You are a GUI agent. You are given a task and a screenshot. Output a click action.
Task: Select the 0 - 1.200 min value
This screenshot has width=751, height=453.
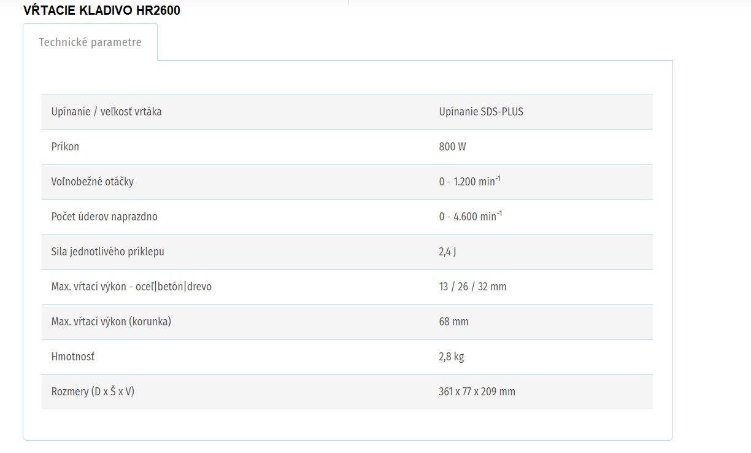point(470,181)
